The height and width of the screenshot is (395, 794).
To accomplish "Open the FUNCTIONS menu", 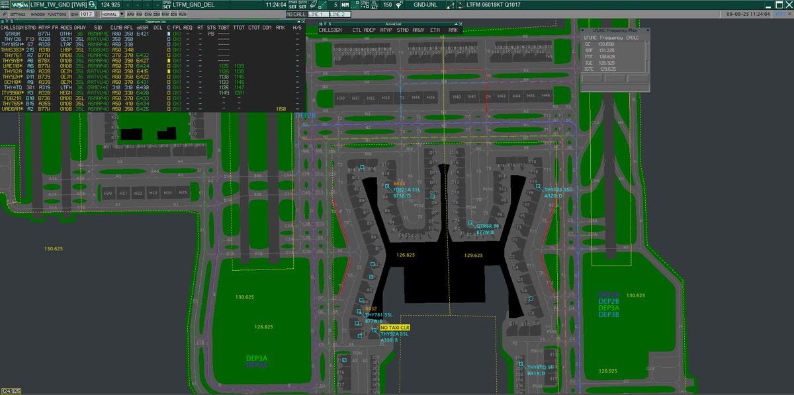I will (x=57, y=13).
